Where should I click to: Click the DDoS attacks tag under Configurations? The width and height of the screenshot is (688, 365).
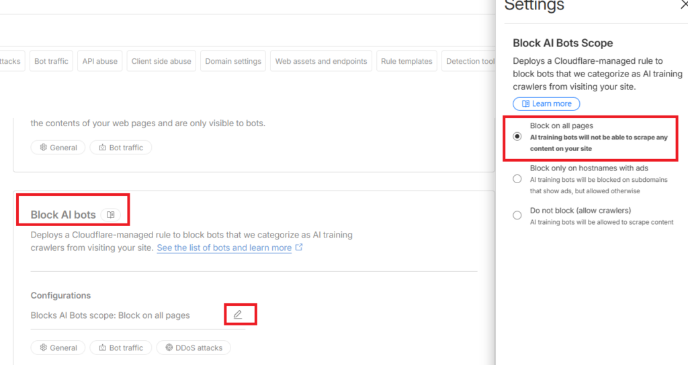194,348
